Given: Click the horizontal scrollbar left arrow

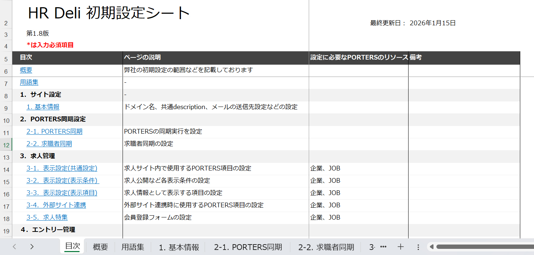Looking at the screenshot, I should tap(431, 247).
